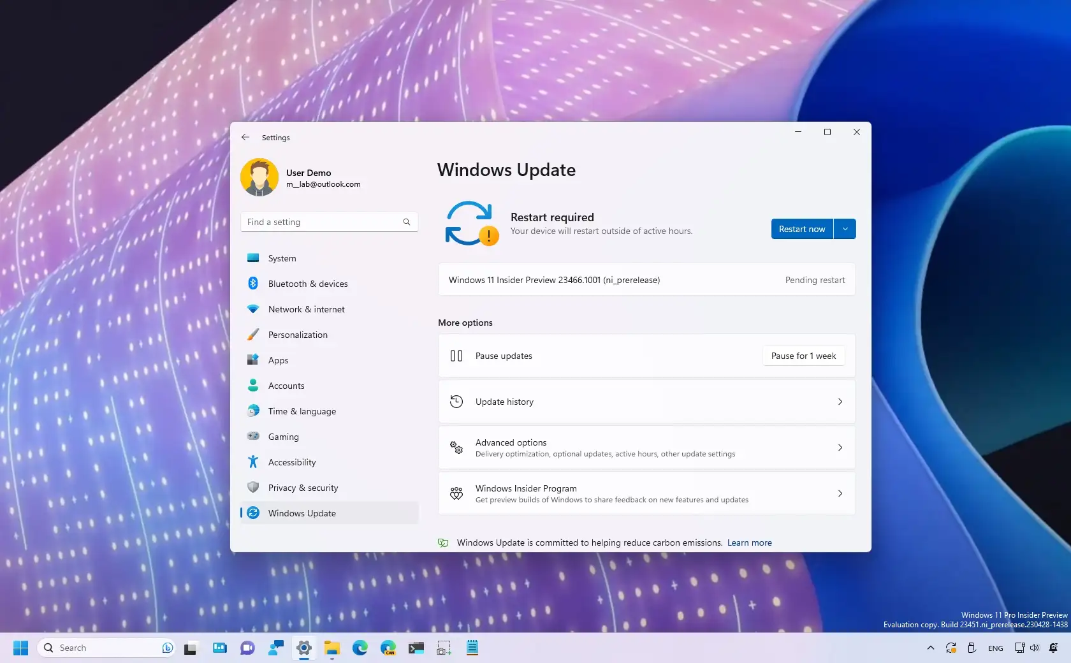This screenshot has width=1071, height=663.
Task: Click the Find a setting search box
Action: [329, 222]
